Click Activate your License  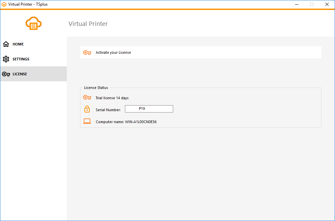[113, 52]
